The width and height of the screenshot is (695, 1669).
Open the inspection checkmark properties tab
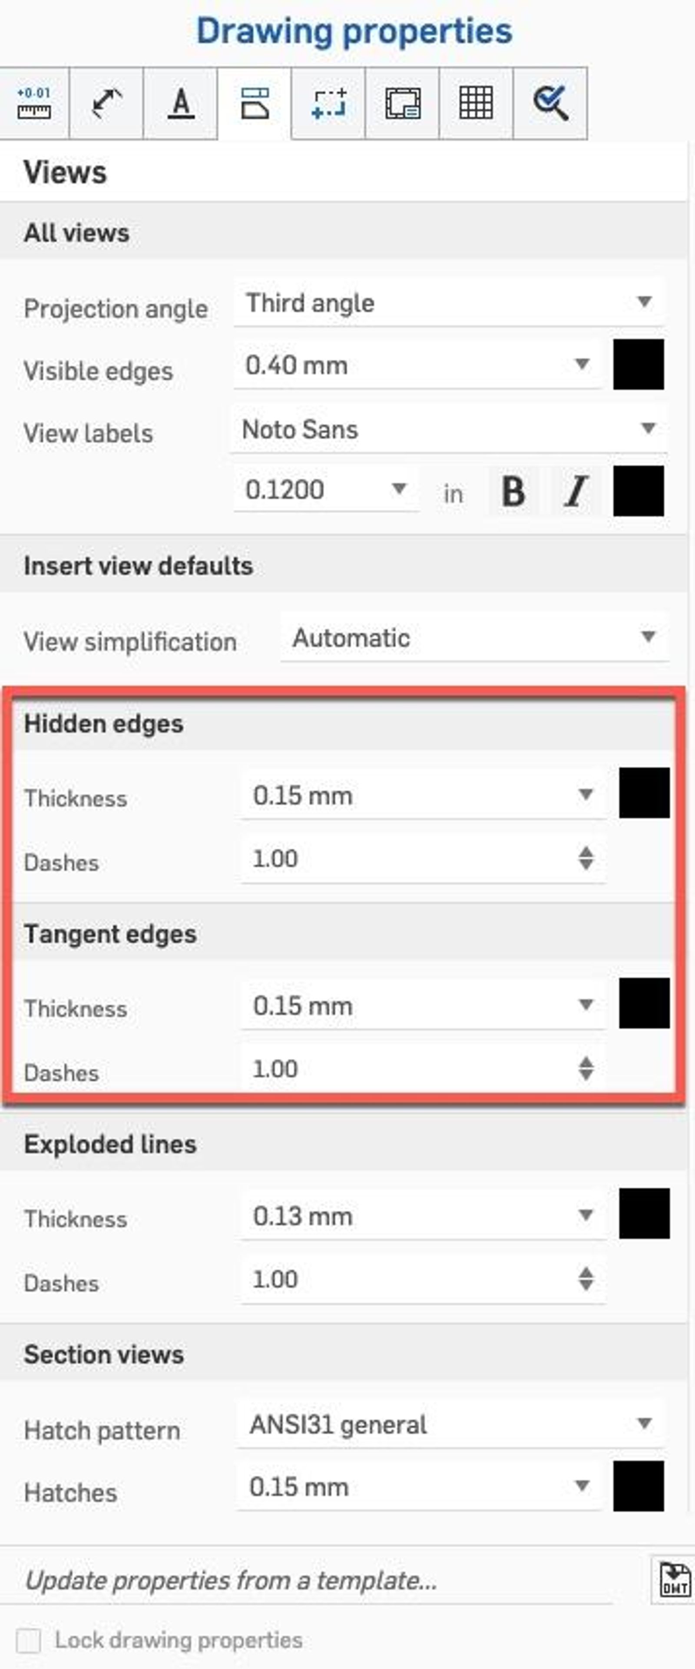(550, 103)
